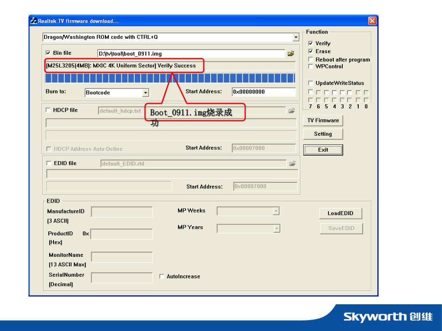Click the MonitorName input field
Image resolution: width=442 pixels, height=331 pixels.
[122, 257]
